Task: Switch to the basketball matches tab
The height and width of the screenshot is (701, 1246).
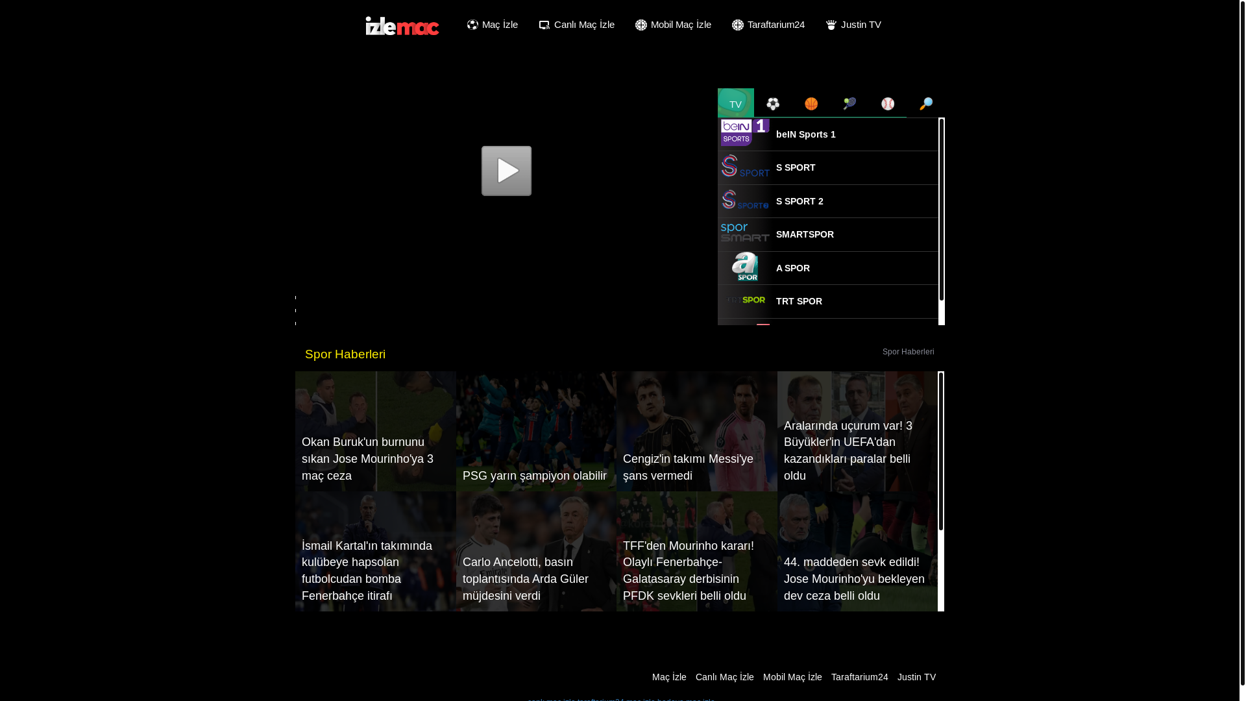Action: coord(811,104)
